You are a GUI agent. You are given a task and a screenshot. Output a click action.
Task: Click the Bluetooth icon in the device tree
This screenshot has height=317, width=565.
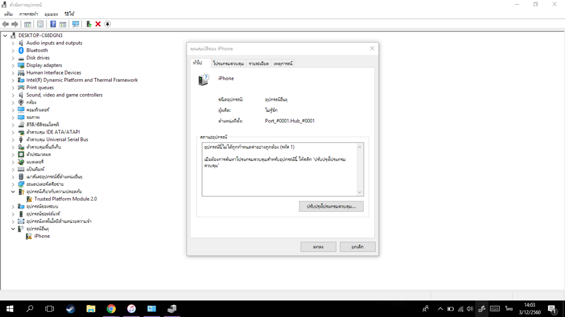(x=21, y=50)
